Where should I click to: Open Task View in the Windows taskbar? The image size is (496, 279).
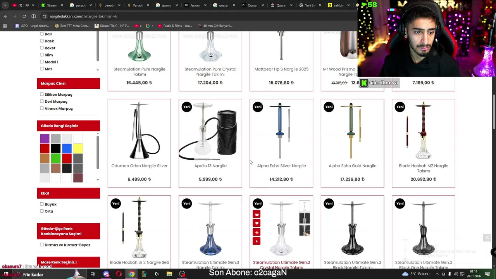pos(93,274)
